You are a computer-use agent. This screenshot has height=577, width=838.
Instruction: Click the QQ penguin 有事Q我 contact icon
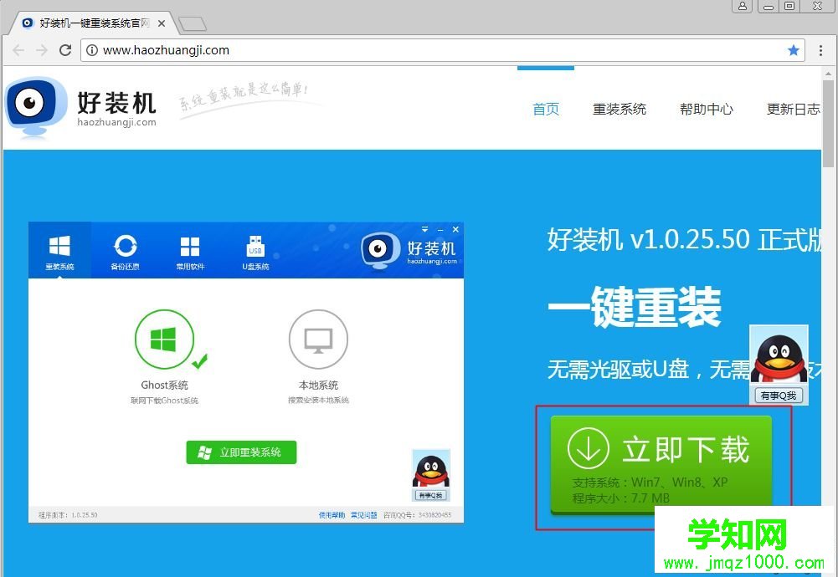[778, 355]
